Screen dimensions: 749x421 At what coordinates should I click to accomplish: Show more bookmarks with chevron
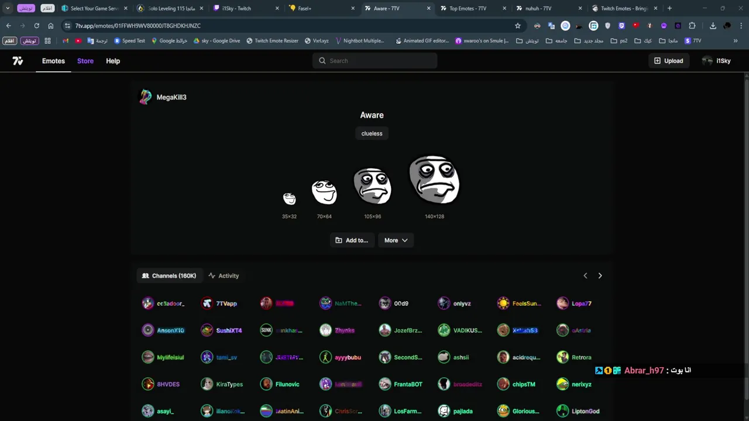coord(736,41)
